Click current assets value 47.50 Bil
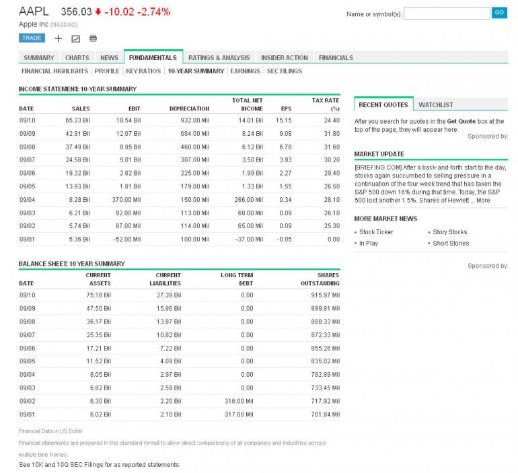The image size is (518, 473). (99, 308)
